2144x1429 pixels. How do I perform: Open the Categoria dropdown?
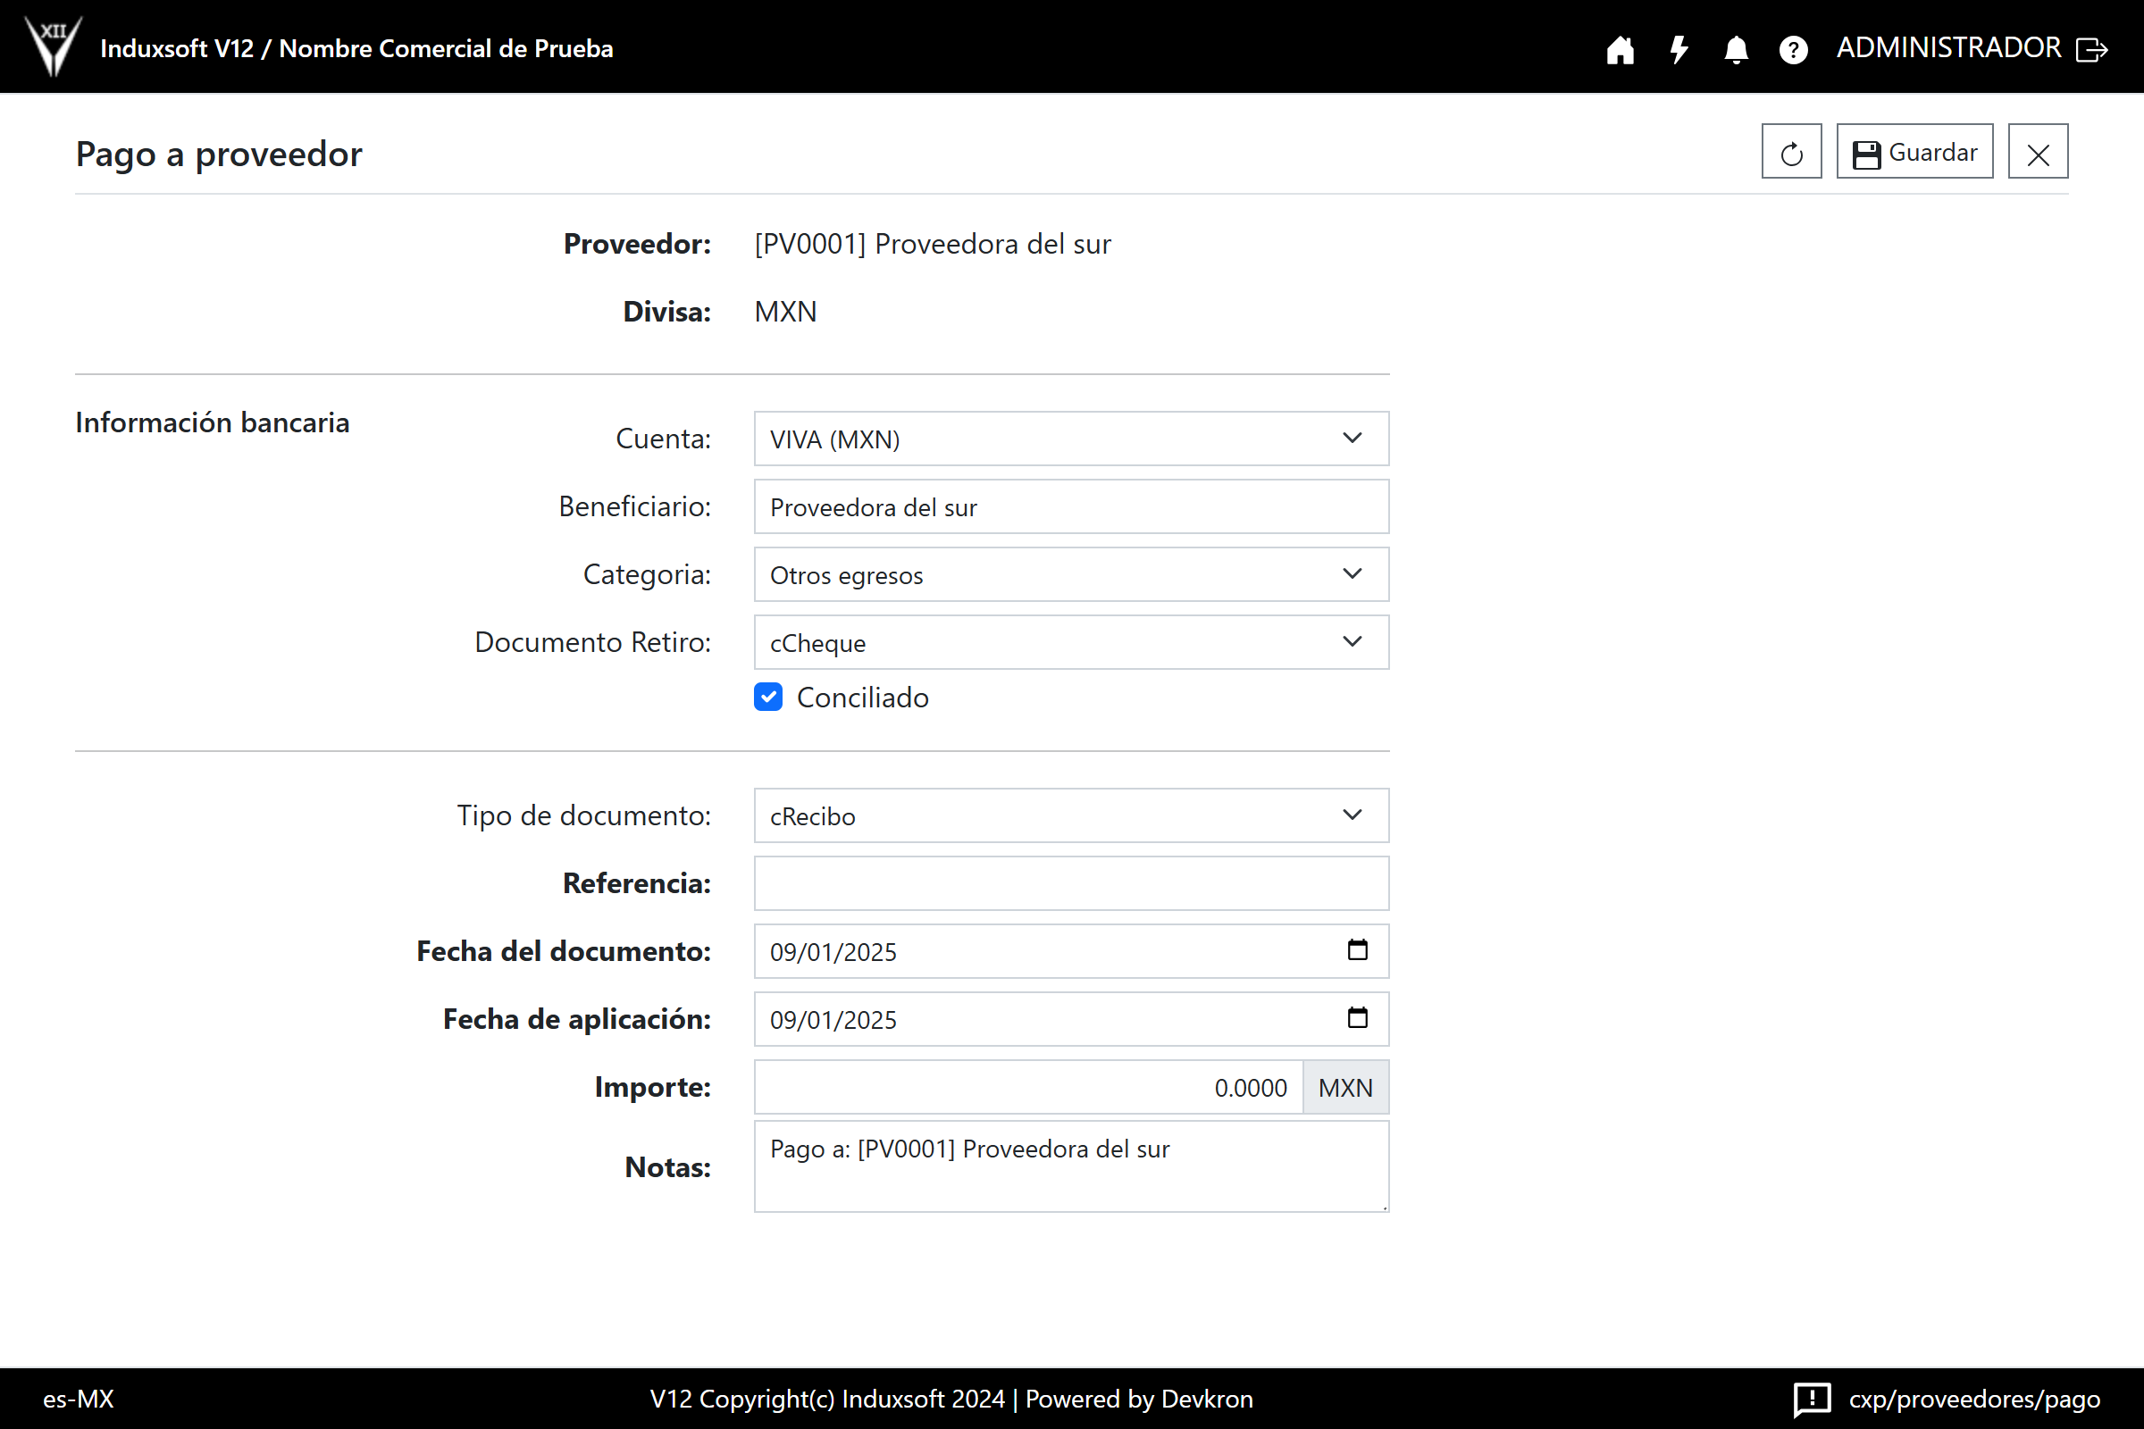[x=1071, y=574]
